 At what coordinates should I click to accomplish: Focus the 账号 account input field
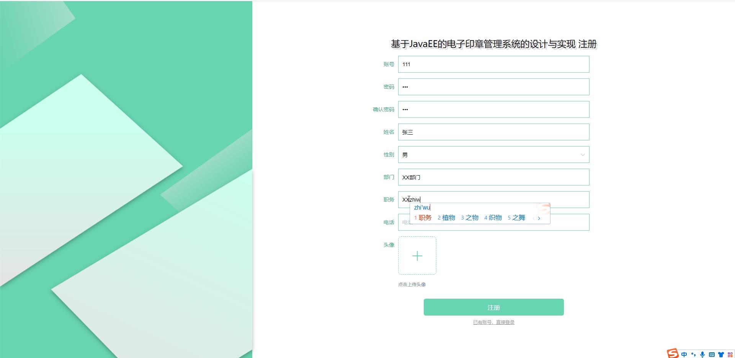coord(493,64)
